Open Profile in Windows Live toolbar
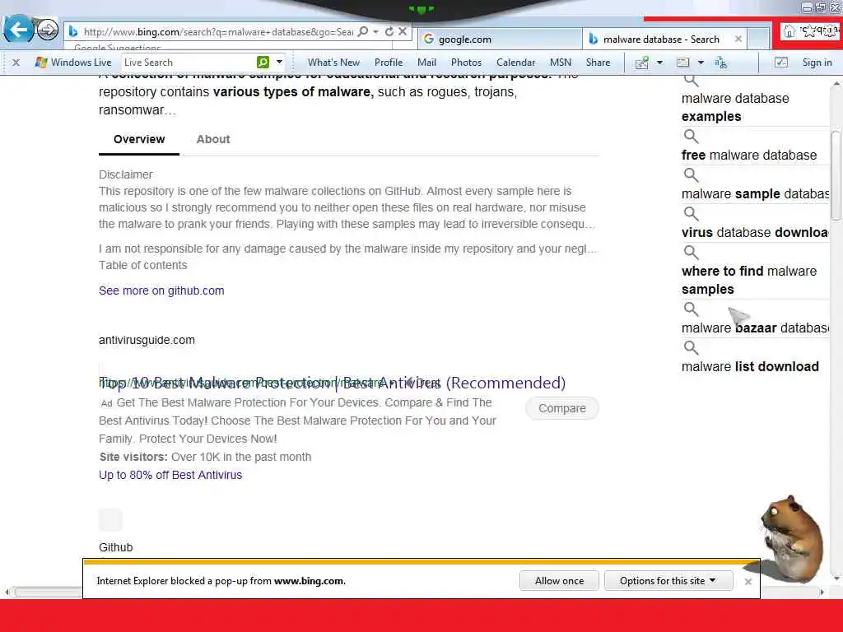 pos(389,63)
